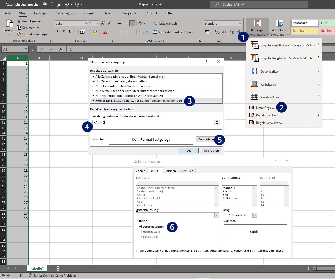
Task: Click Format übertragen brush icon
Action: (x=19, y=34)
